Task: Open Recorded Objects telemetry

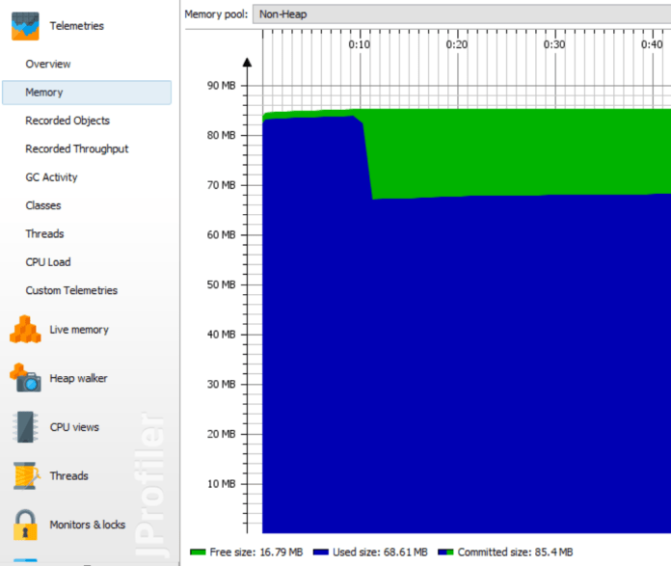Action: [67, 121]
